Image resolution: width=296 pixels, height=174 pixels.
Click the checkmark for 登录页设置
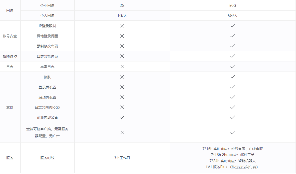tap(233, 87)
